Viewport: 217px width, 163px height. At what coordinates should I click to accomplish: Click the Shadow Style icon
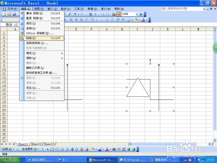pyautogui.click(x=129, y=149)
